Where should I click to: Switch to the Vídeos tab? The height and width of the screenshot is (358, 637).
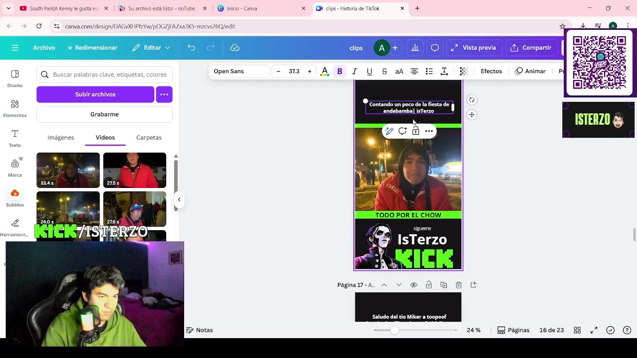(105, 137)
